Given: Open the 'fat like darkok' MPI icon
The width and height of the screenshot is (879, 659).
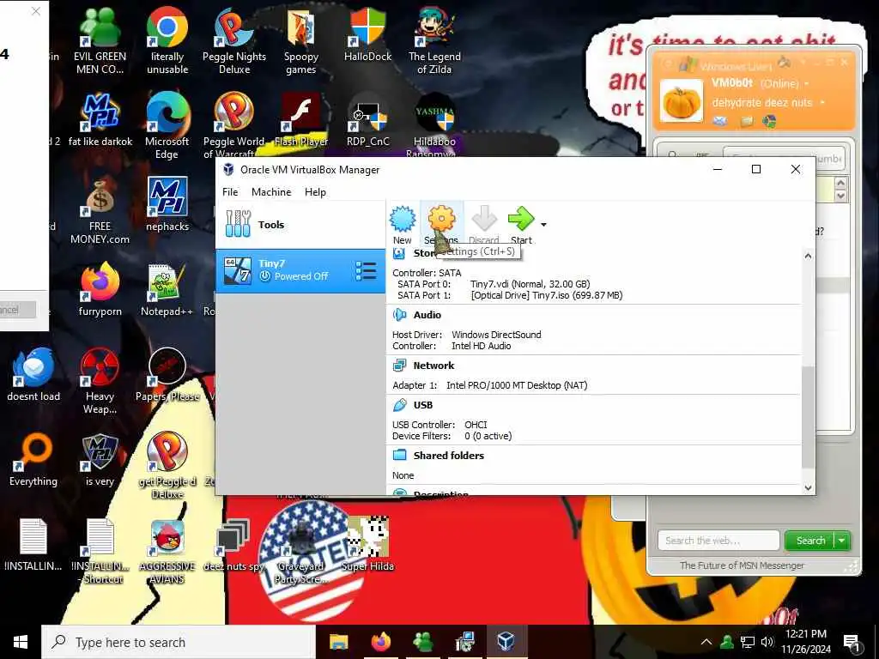Looking at the screenshot, I should [x=100, y=119].
